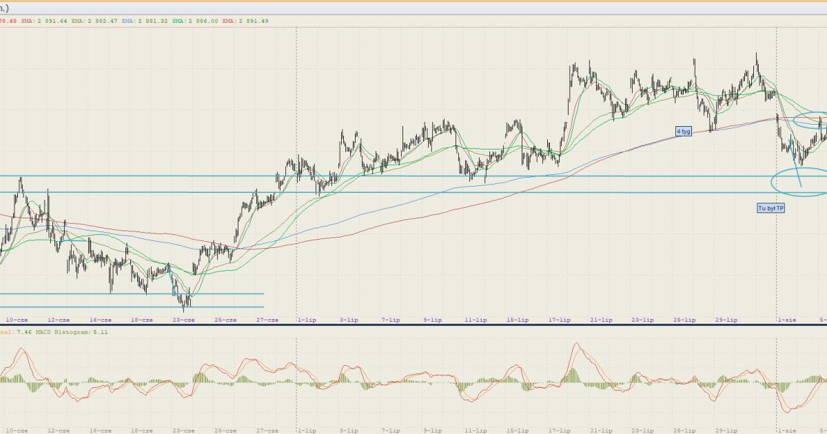Click 21-lip on the MACD panel bottom axis
The width and height of the screenshot is (827, 434).
coord(601,430)
